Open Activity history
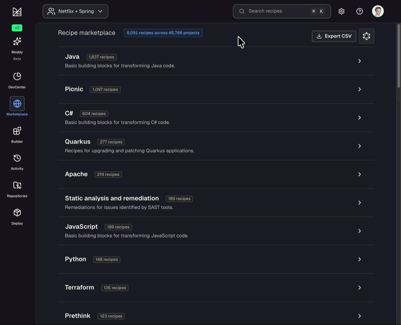 click(17, 162)
